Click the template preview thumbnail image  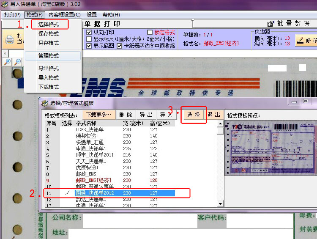click(271, 148)
